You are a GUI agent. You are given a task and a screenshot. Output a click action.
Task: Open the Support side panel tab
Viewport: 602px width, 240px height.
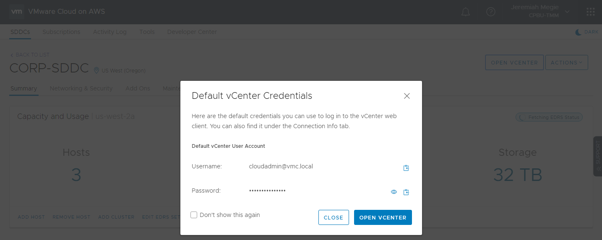[x=598, y=156]
